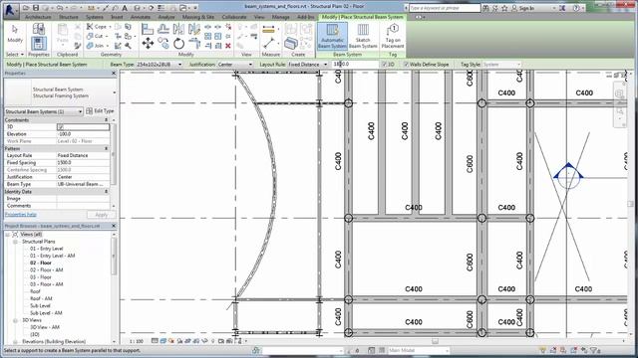Click the search keyword field
Image resolution: width=638 pixels, height=358 pixels.
pyautogui.click(x=445, y=8)
